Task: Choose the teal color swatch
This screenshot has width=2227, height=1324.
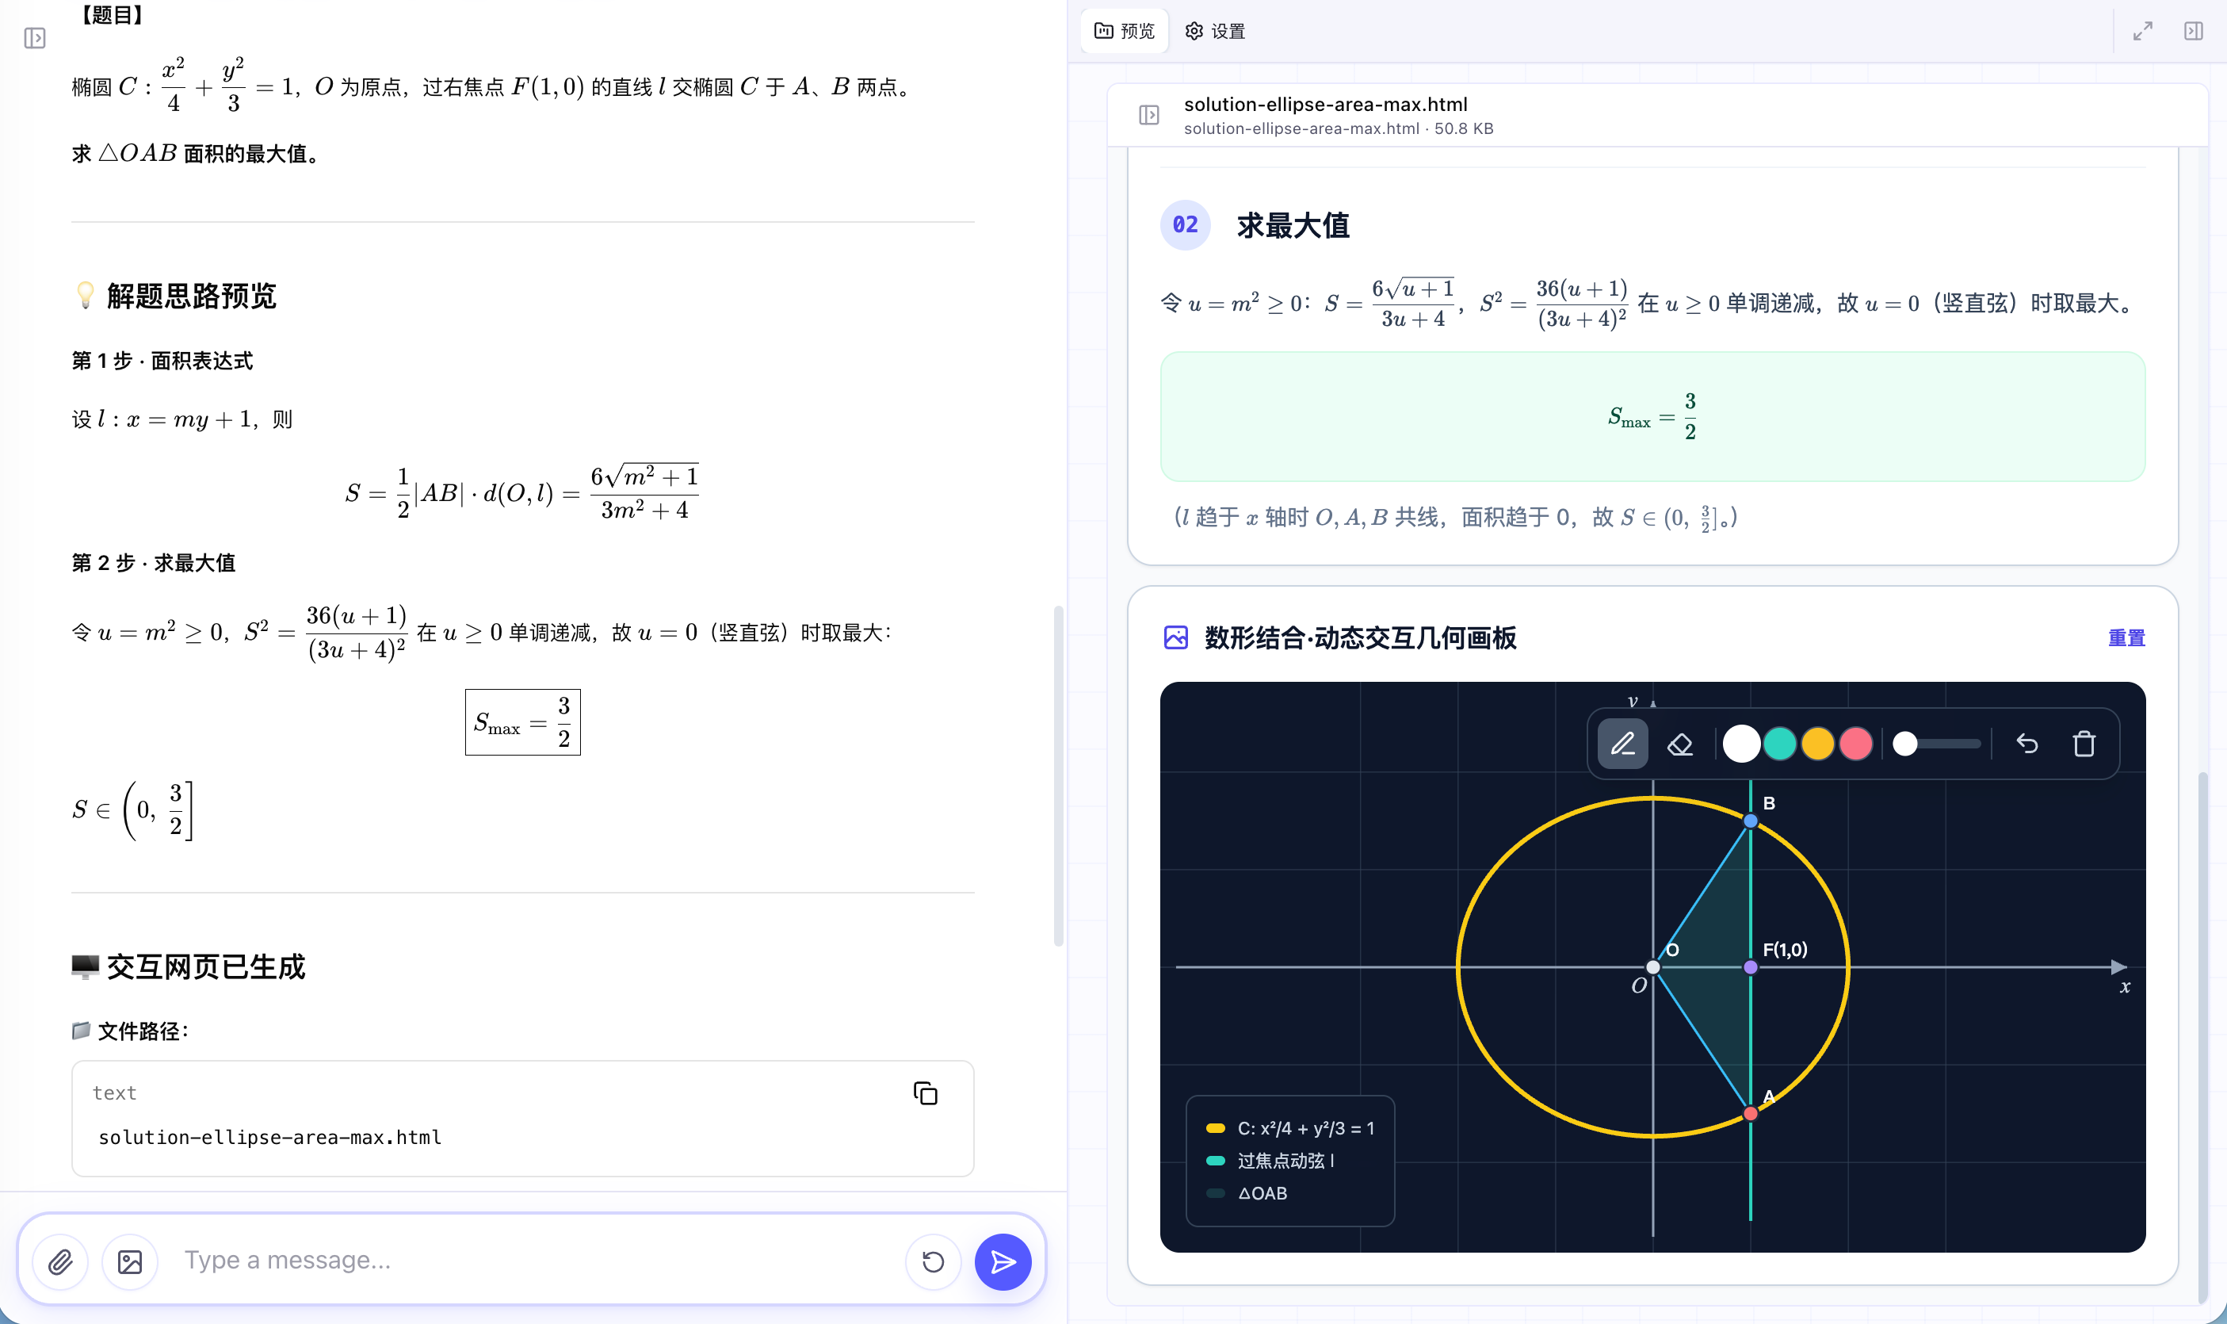Action: (x=1779, y=743)
